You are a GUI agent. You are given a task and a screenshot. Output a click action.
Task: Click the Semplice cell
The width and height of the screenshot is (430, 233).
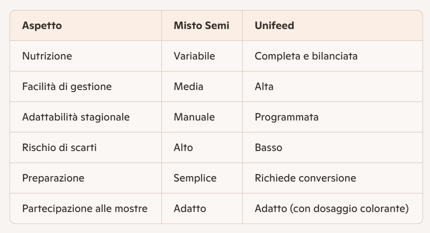[195, 178]
